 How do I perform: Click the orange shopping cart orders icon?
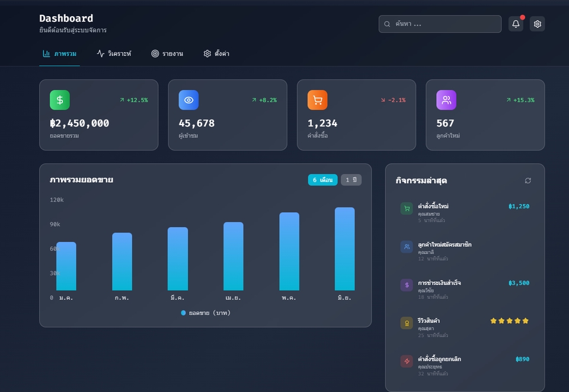(x=317, y=100)
